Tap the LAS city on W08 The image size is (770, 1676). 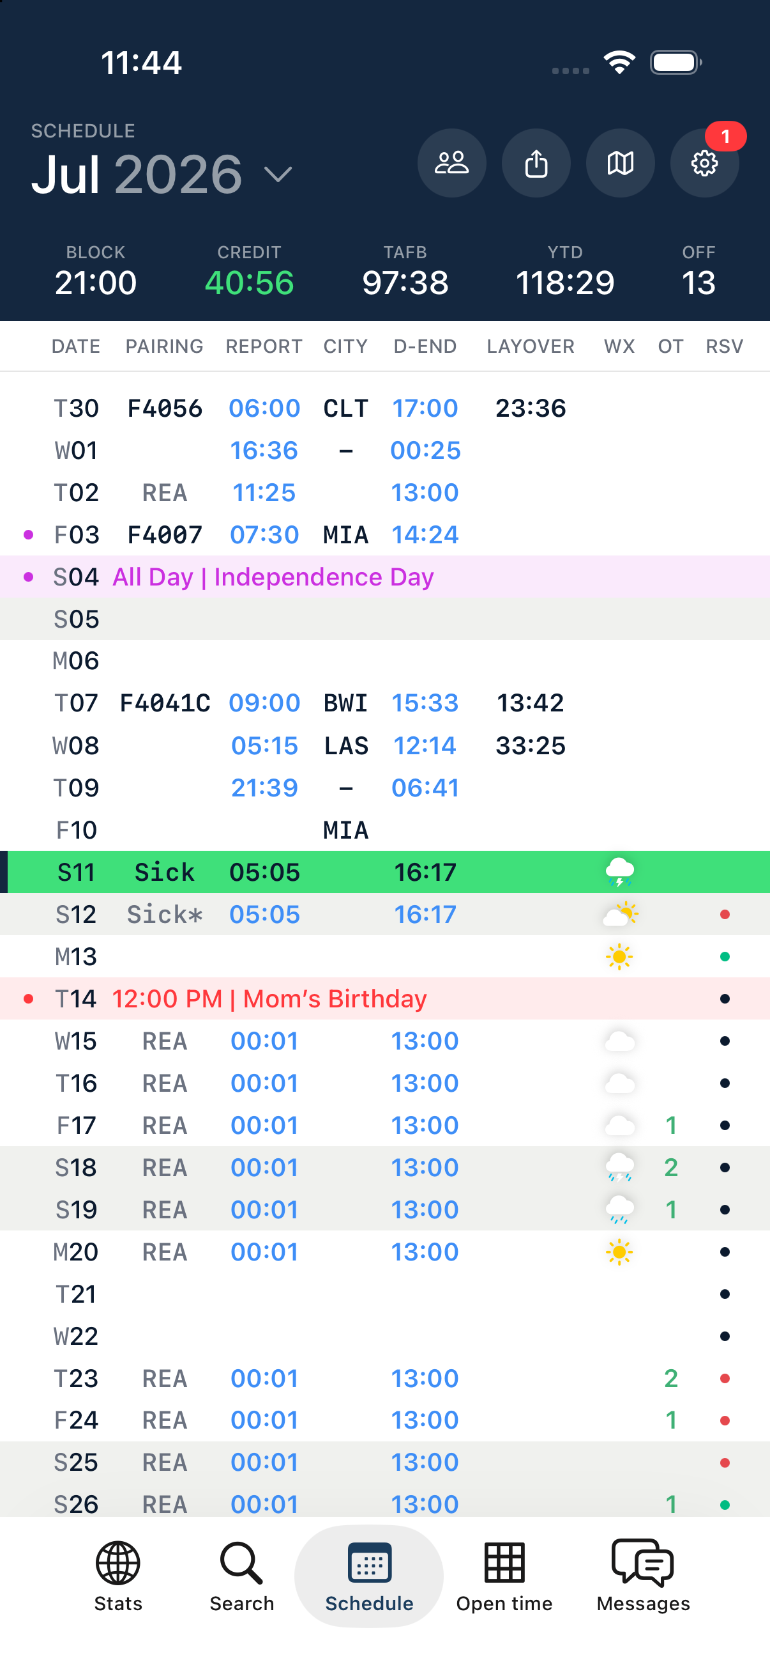(x=345, y=745)
